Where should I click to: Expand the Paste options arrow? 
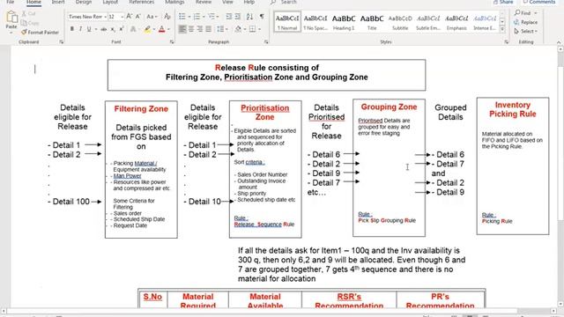tap(11, 33)
